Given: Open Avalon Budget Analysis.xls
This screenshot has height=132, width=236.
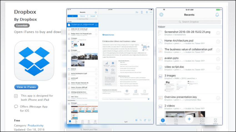Looking at the screenshot, I should point(82,83).
